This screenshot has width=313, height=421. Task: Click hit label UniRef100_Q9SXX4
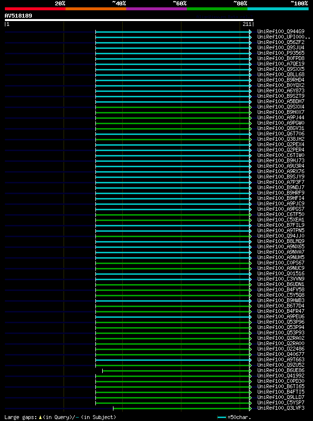tap(281, 107)
